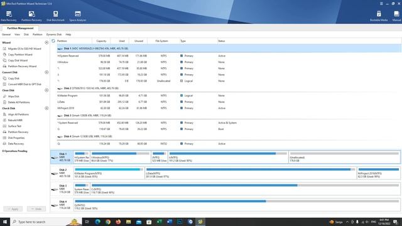The width and height of the screenshot is (402, 226).
Task: Select the H:System Reserved partition row
Action: 229,56
